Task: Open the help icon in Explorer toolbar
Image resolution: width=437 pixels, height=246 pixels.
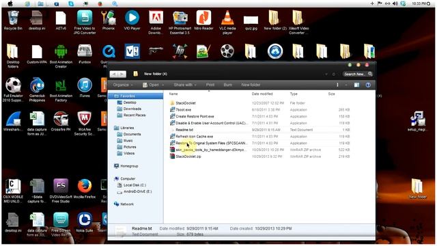Action: (x=368, y=85)
